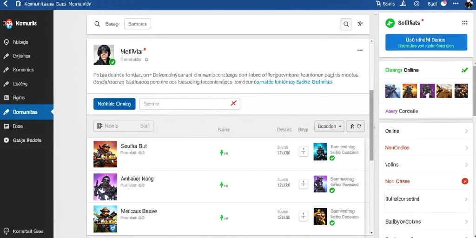Toggle the green check beside Deangr Online
The height and width of the screenshot is (238, 476).
click(x=464, y=70)
